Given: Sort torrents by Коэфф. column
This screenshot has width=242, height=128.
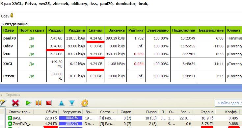Looking at the screenshot, I should coord(231,112).
